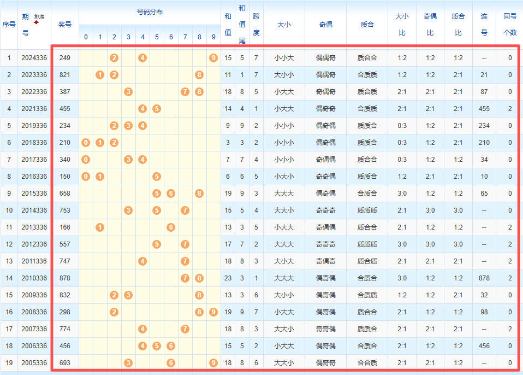Click issue number 2005336
This screenshot has height=375, width=523.
coord(34,362)
